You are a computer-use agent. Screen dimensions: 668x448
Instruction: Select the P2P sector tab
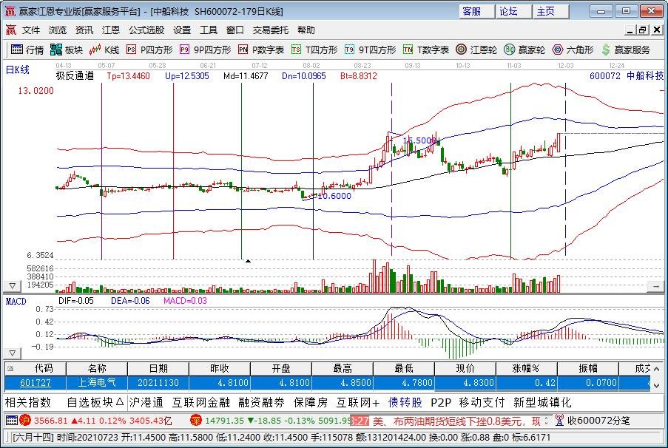(x=441, y=402)
